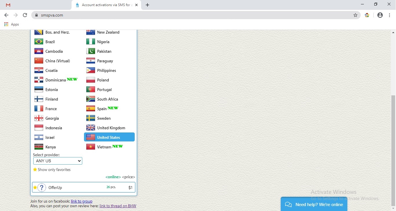The image size is (396, 211).
Task: Click the OfferUp question mark icon
Action: (42, 188)
